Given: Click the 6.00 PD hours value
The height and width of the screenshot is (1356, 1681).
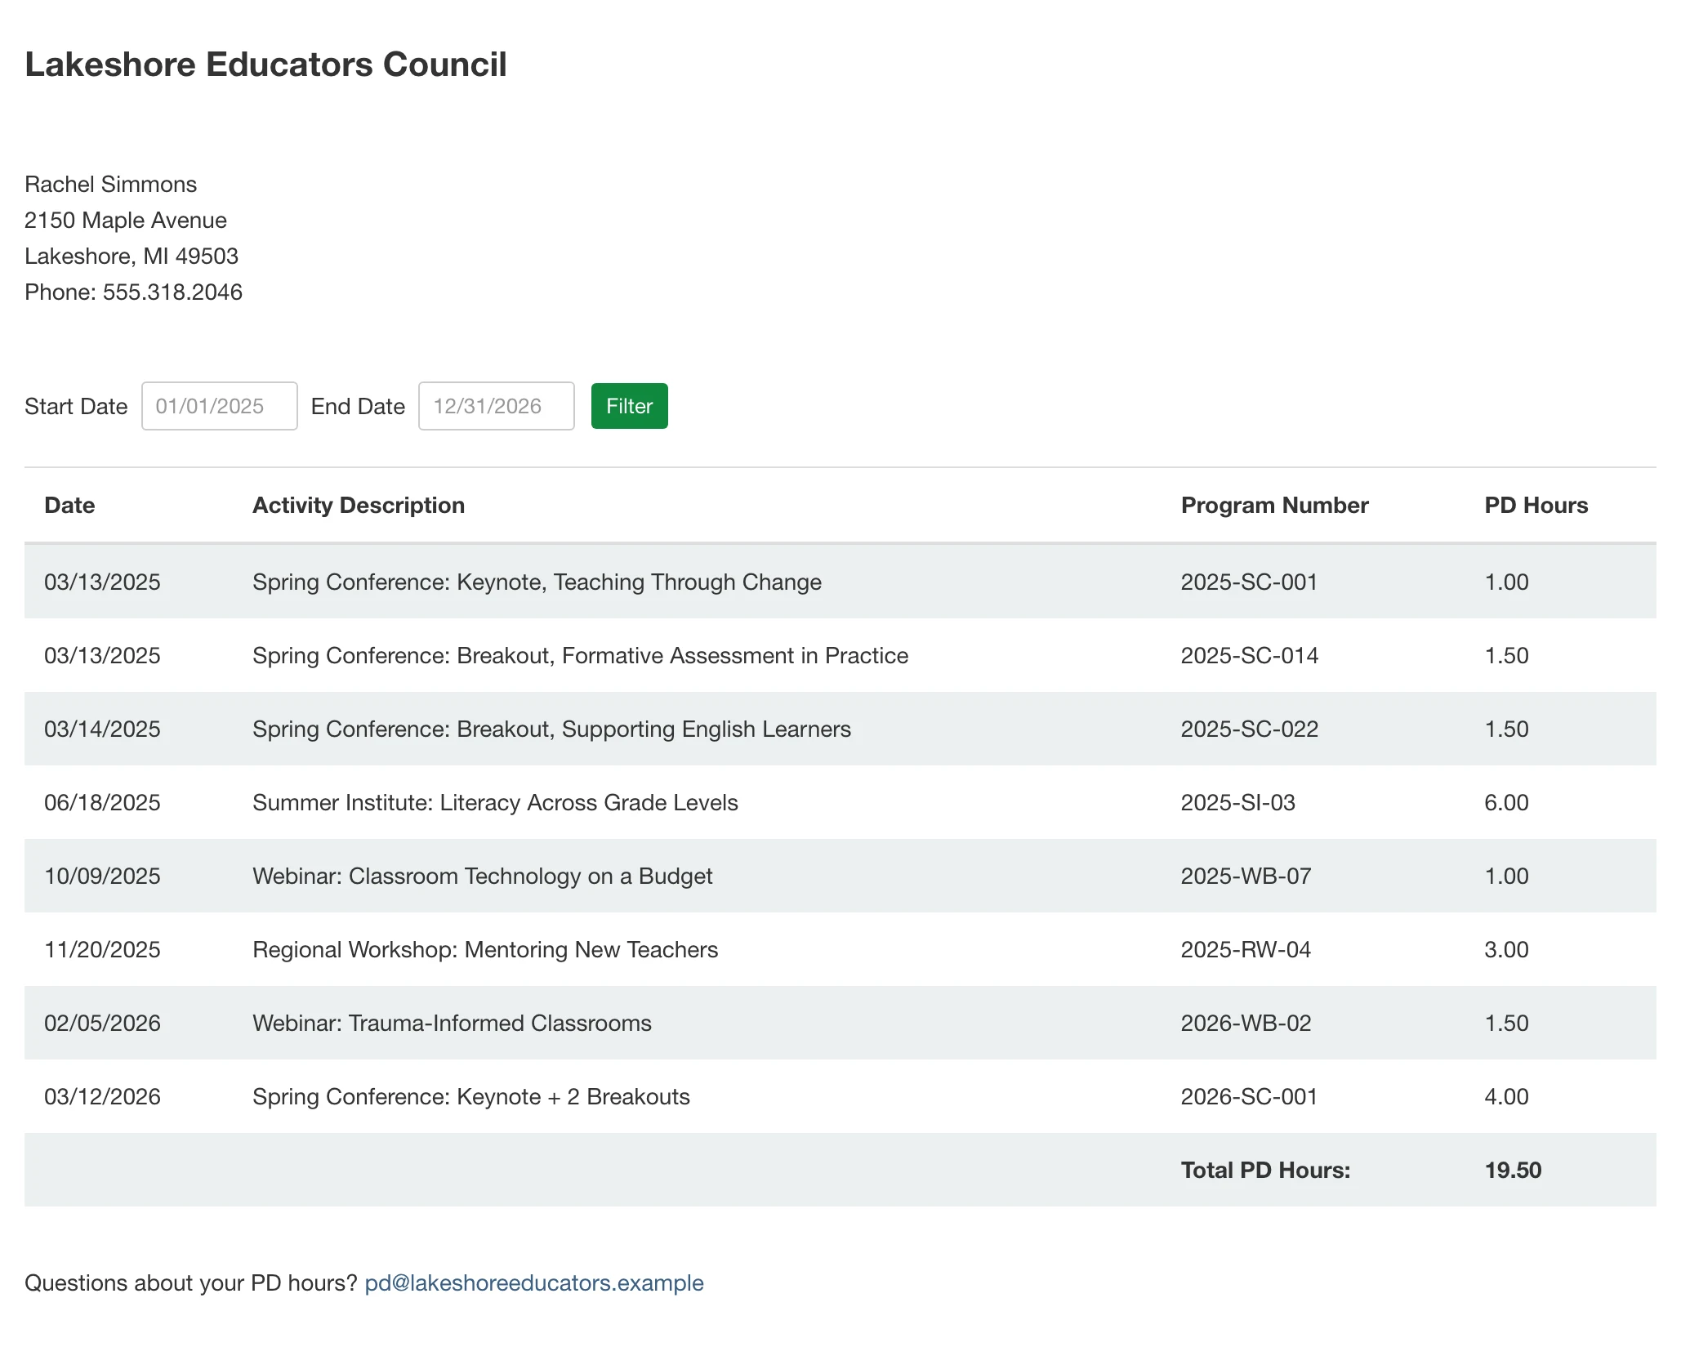Looking at the screenshot, I should pyautogui.click(x=1507, y=802).
